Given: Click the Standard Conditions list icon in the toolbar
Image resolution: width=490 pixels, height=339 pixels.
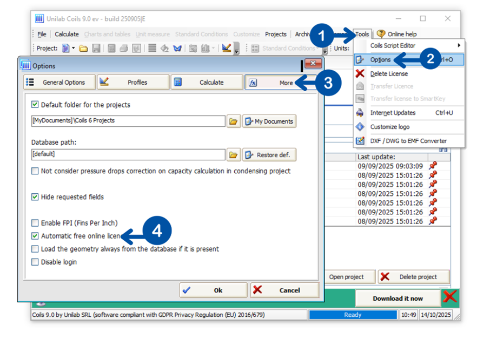Looking at the screenshot, I should [x=255, y=49].
